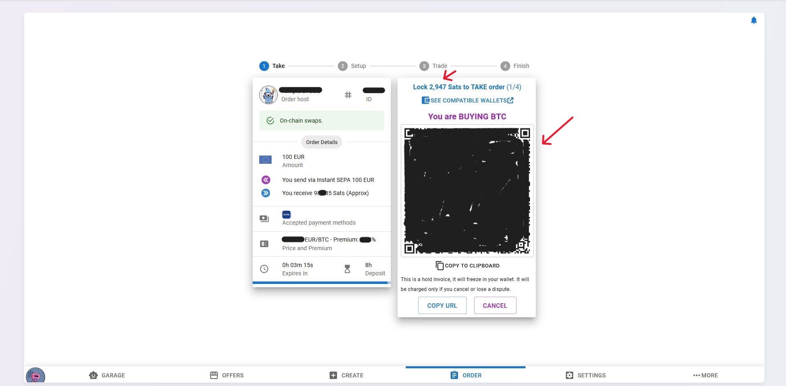
Task: Click the hourglass icon beside the 8h deposit
Action: coord(347,269)
